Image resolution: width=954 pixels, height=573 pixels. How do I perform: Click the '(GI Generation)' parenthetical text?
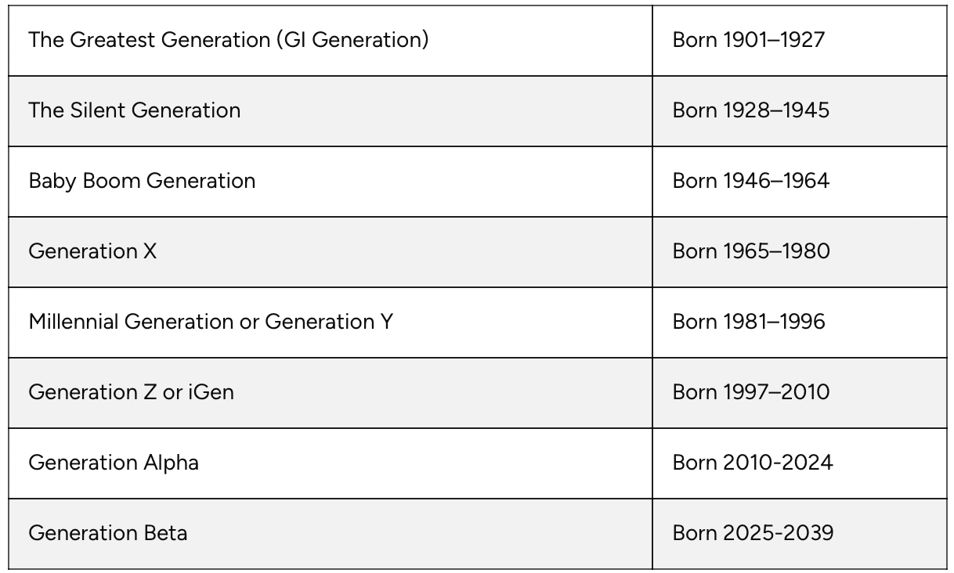[x=352, y=40]
